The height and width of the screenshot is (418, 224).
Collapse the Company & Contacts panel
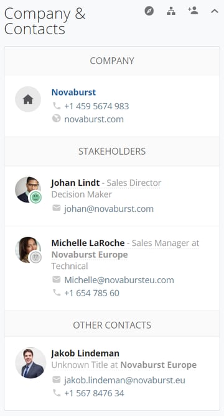215,11
